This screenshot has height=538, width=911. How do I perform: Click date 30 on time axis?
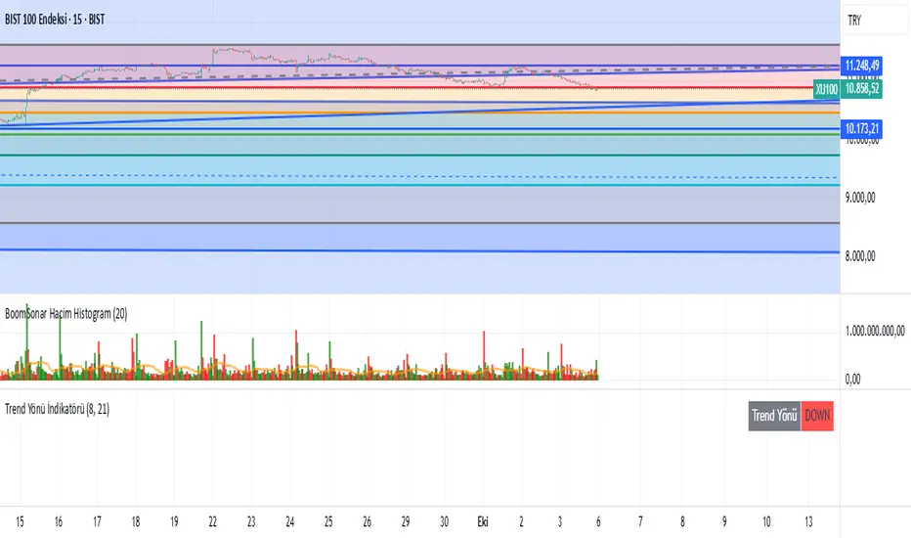click(x=445, y=521)
